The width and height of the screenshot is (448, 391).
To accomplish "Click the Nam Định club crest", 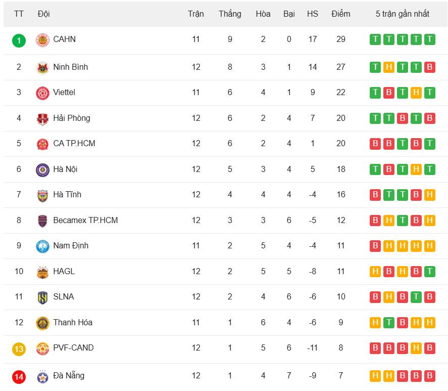I will point(42,246).
